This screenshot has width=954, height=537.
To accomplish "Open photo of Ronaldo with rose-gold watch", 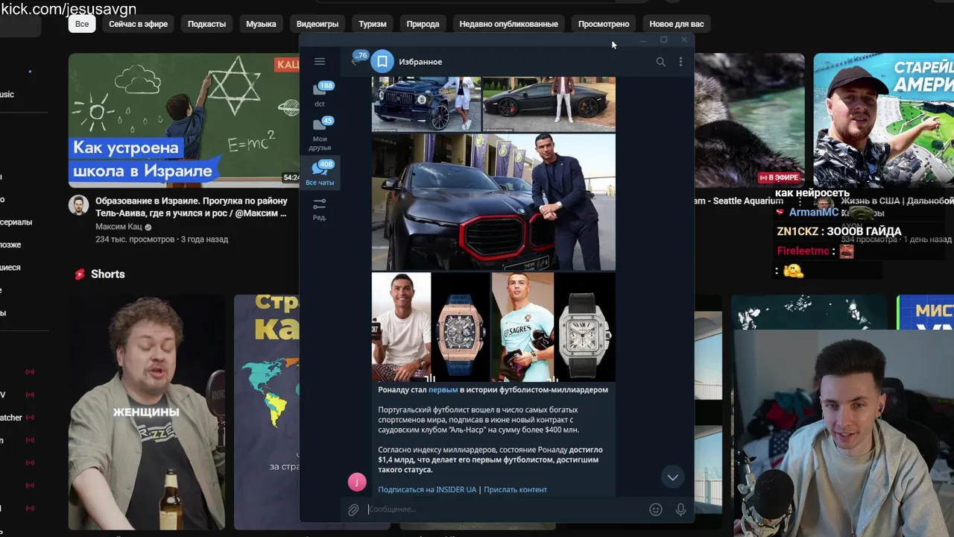I will tap(431, 327).
